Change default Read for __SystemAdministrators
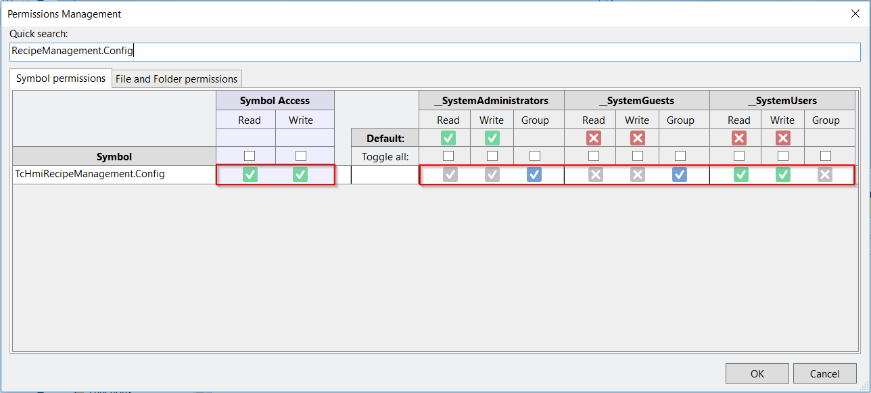871x393 pixels. click(448, 138)
